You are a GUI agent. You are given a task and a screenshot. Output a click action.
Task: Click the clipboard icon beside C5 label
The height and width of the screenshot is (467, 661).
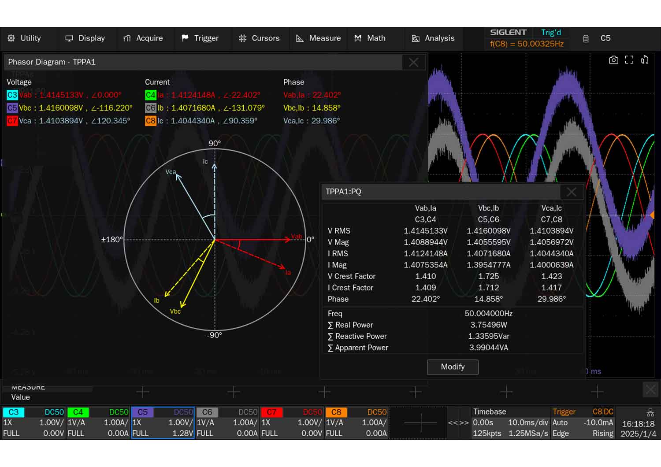click(586, 39)
